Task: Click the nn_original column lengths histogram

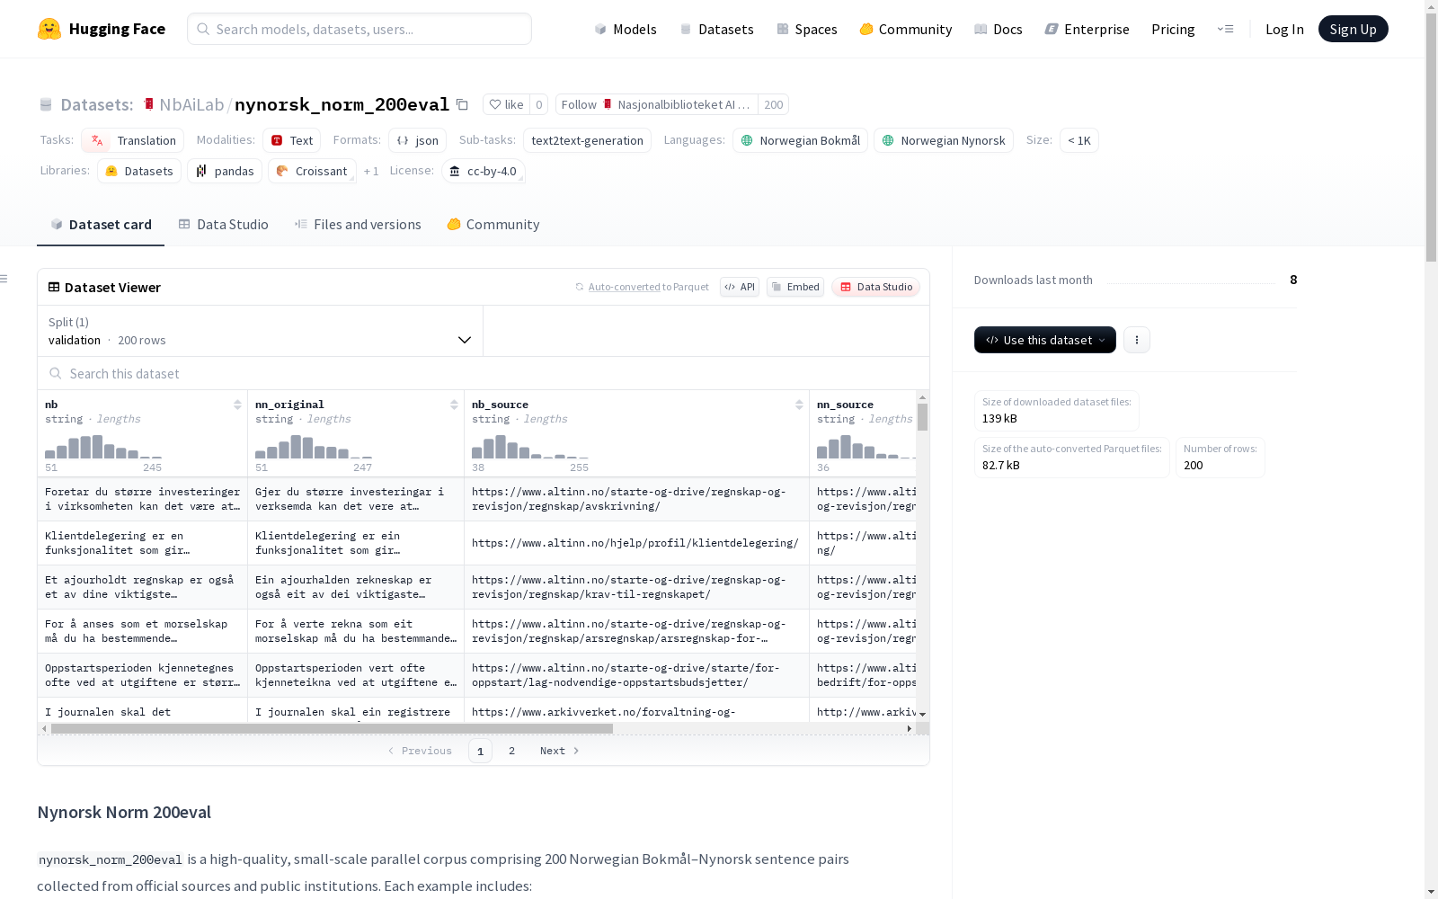Action: click(314, 447)
